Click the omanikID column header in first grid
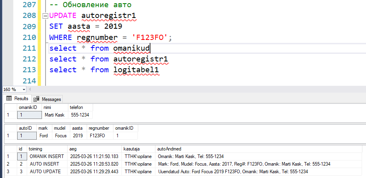The width and height of the screenshot is (366, 178). (x=30, y=107)
